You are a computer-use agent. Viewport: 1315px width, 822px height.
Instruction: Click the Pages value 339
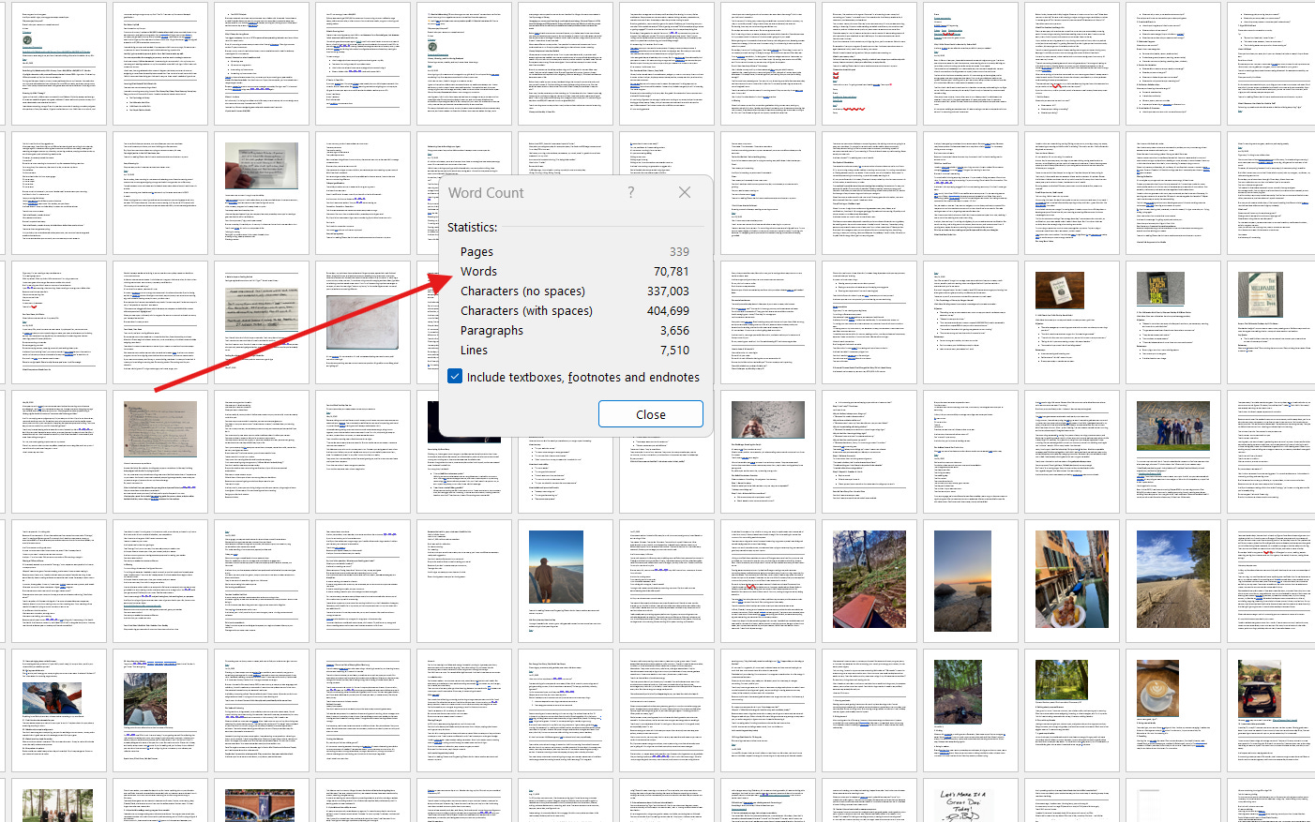(x=679, y=251)
